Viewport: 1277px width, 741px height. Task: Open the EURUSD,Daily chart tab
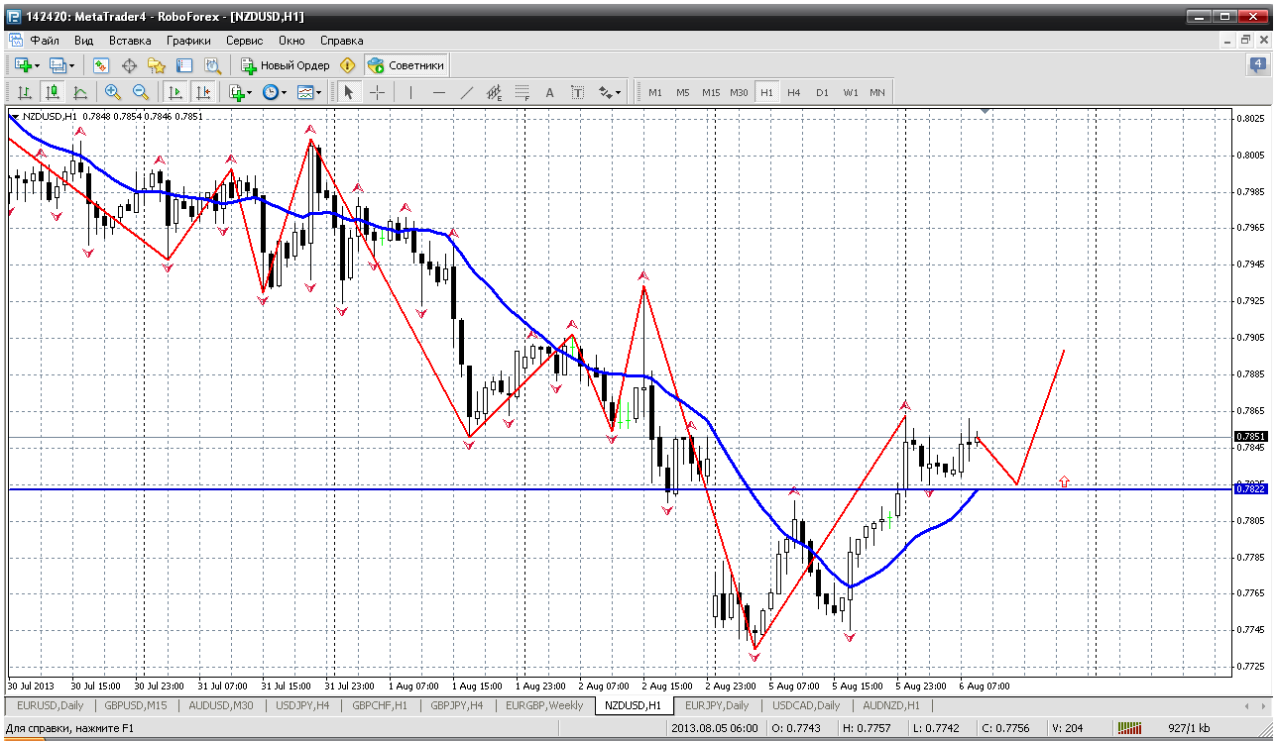[x=51, y=705]
